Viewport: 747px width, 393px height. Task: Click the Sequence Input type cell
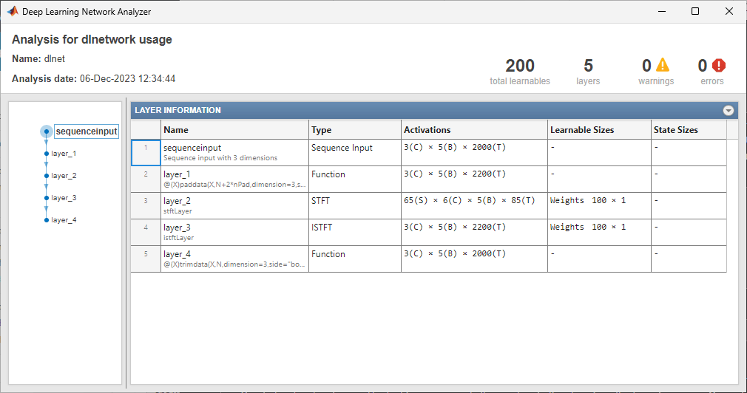click(355, 152)
